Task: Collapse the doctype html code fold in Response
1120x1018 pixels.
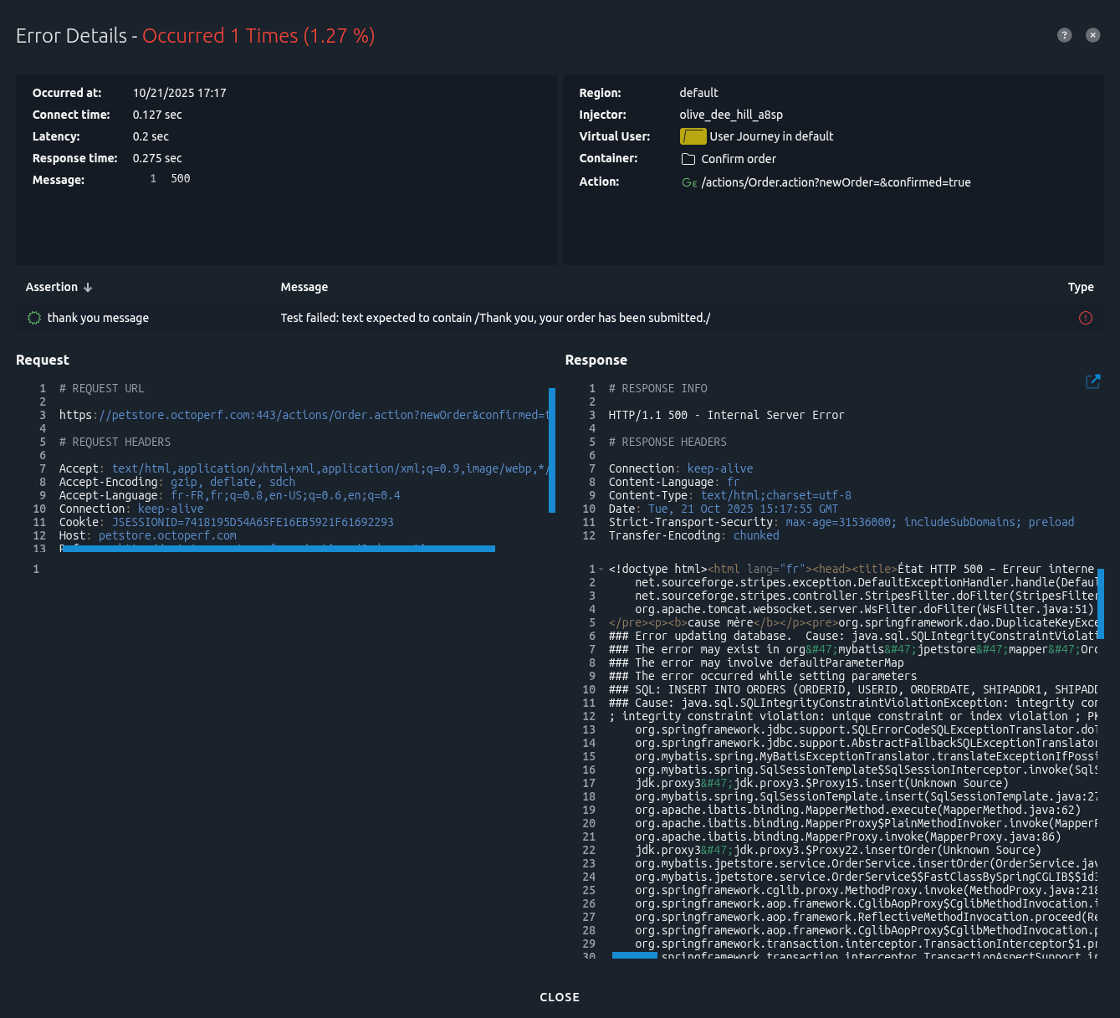Action: [x=599, y=568]
